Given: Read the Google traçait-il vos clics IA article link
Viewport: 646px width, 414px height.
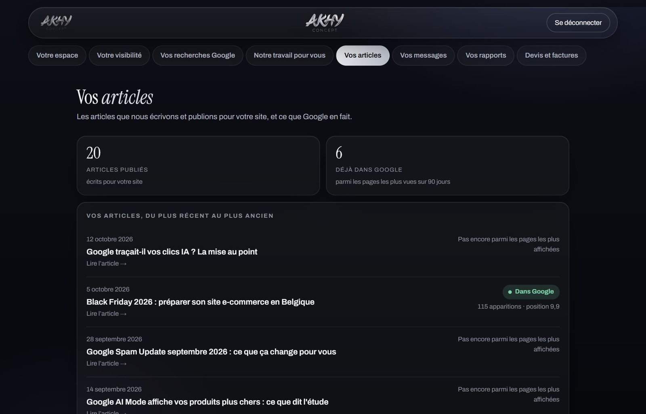Looking at the screenshot, I should (x=107, y=263).
